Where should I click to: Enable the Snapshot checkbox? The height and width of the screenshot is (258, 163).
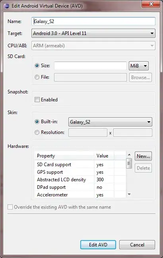37,99
